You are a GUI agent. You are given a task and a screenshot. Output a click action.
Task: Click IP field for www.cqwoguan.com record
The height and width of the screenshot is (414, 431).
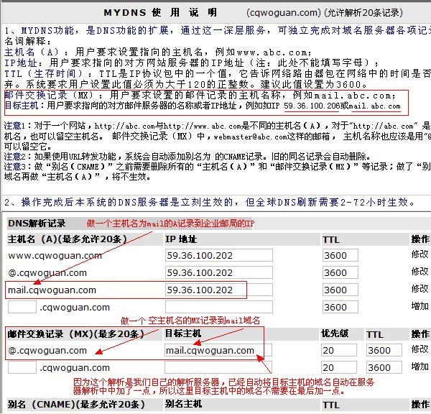219,255
